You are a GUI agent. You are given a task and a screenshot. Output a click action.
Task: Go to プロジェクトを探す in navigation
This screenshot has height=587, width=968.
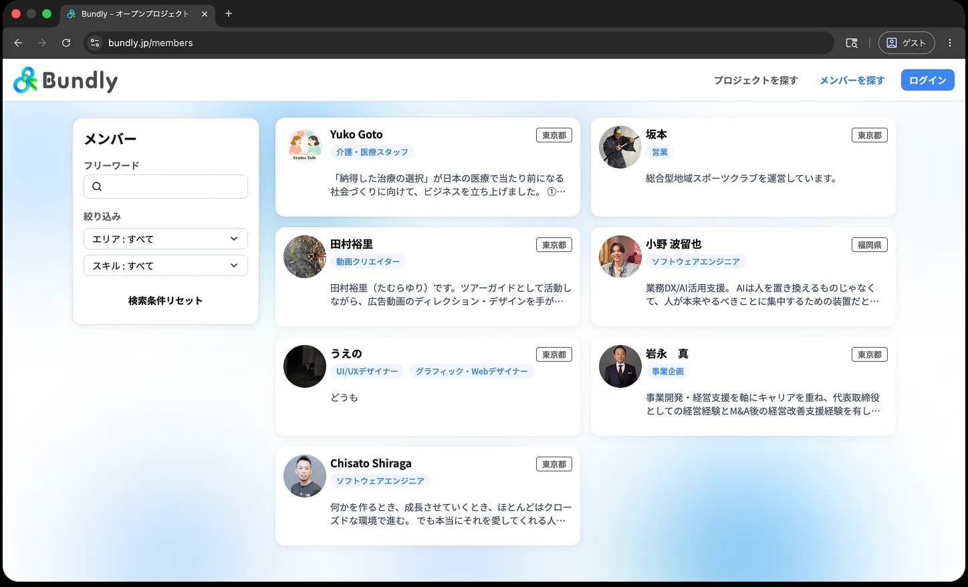coord(755,80)
